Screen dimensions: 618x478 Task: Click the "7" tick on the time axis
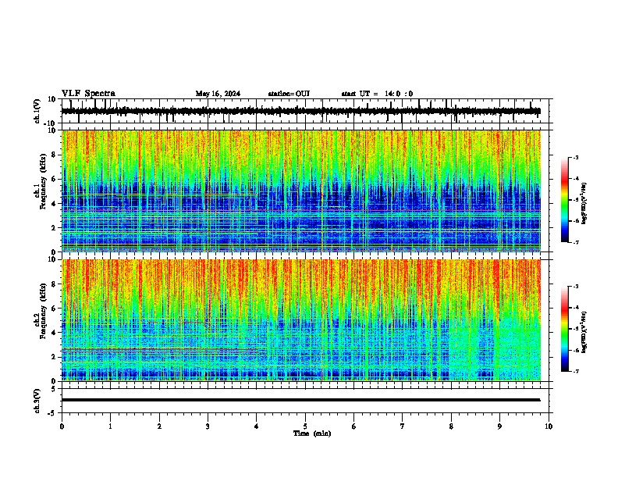click(403, 426)
